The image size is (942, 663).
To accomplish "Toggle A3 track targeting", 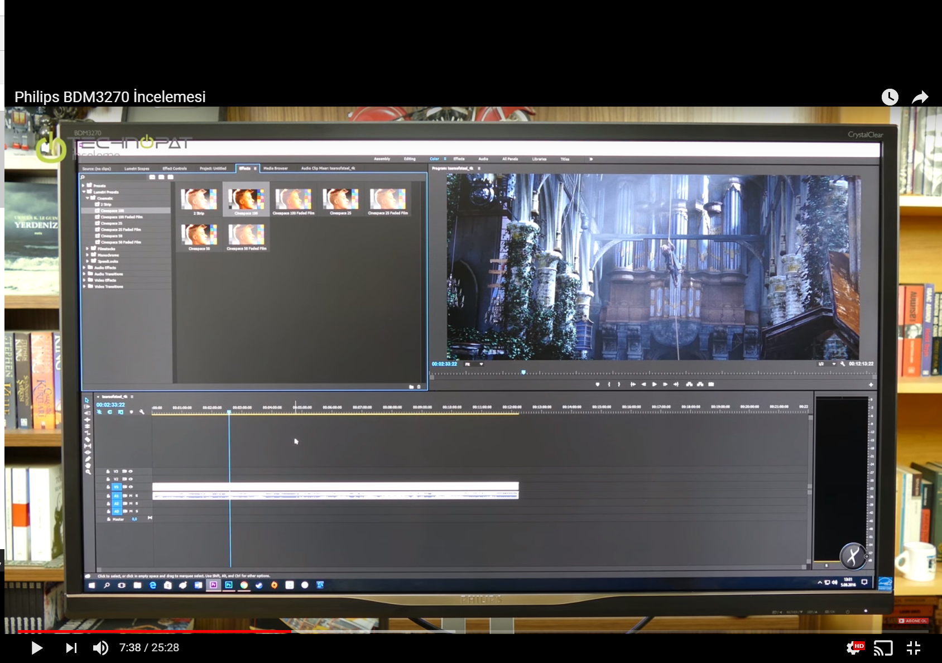I will pos(117,511).
